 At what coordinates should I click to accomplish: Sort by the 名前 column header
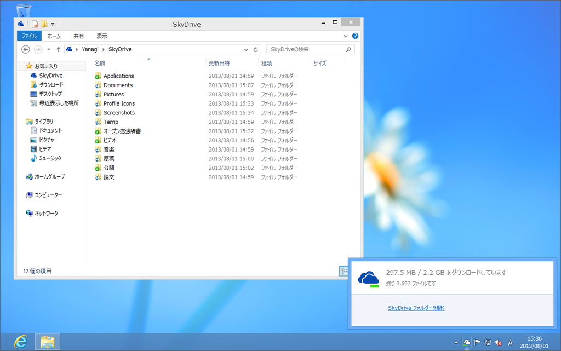100,64
